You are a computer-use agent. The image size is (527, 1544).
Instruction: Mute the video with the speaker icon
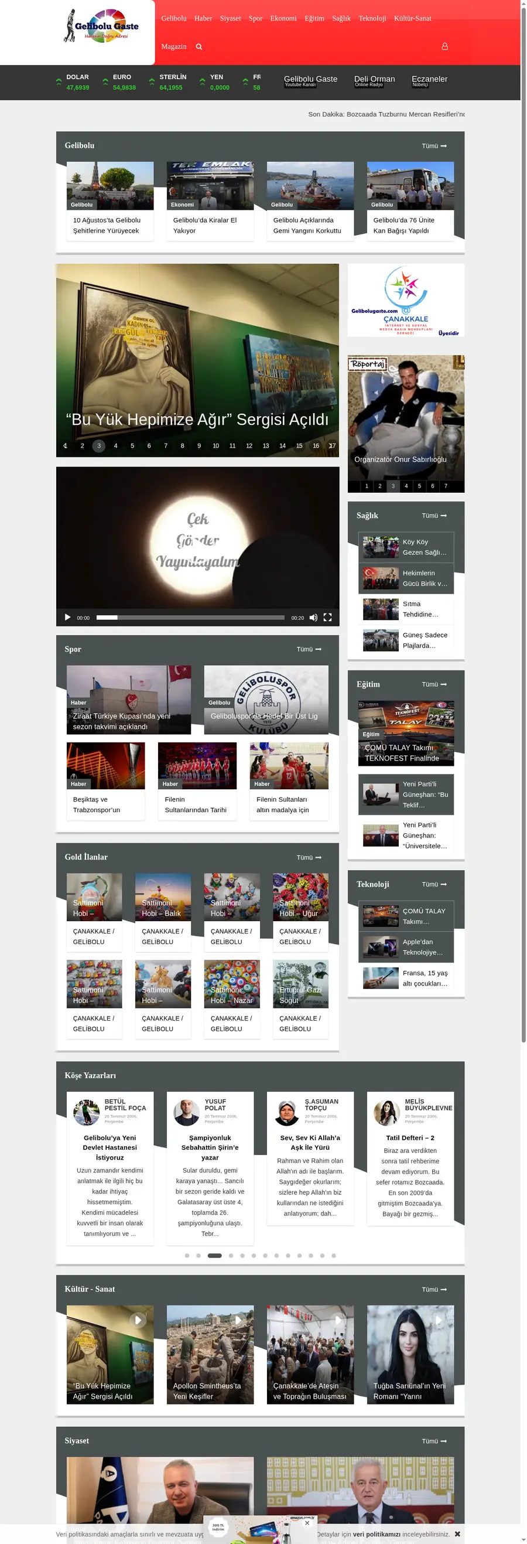tap(313, 618)
